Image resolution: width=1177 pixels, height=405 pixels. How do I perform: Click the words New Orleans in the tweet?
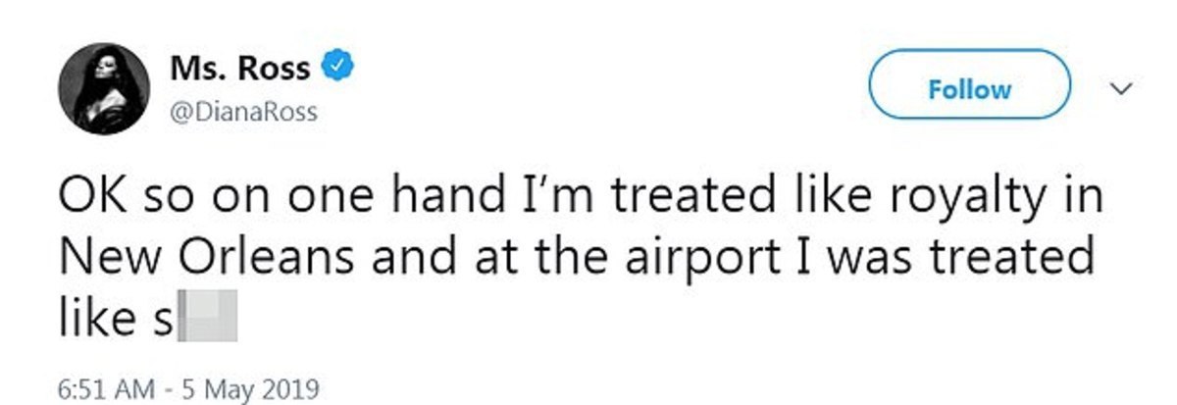225,259
